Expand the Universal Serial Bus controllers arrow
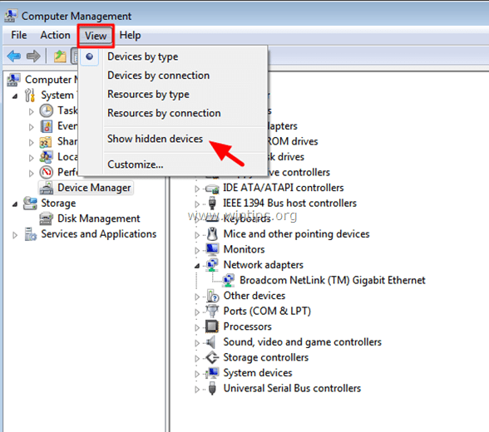This screenshot has height=432, width=489. click(x=197, y=390)
